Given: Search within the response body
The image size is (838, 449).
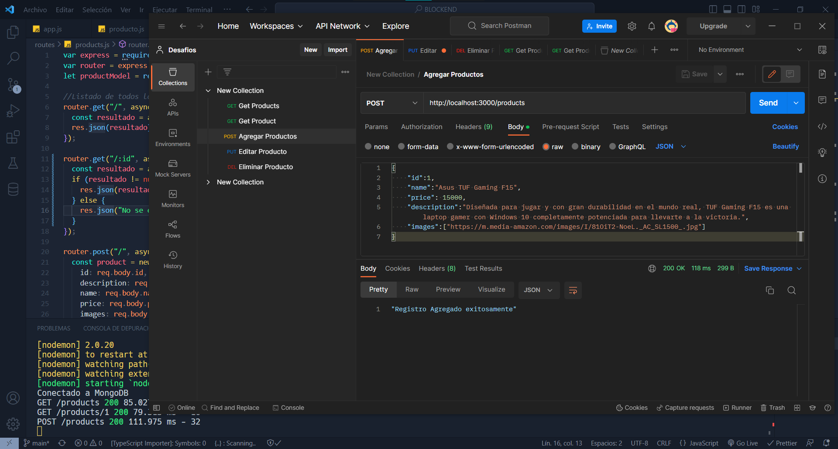Looking at the screenshot, I should [792, 290].
